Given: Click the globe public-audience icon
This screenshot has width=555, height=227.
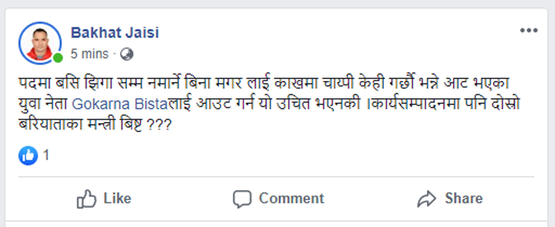Looking at the screenshot, I should (x=127, y=54).
